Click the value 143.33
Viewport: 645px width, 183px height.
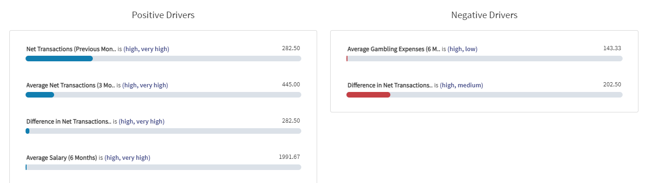click(612, 48)
